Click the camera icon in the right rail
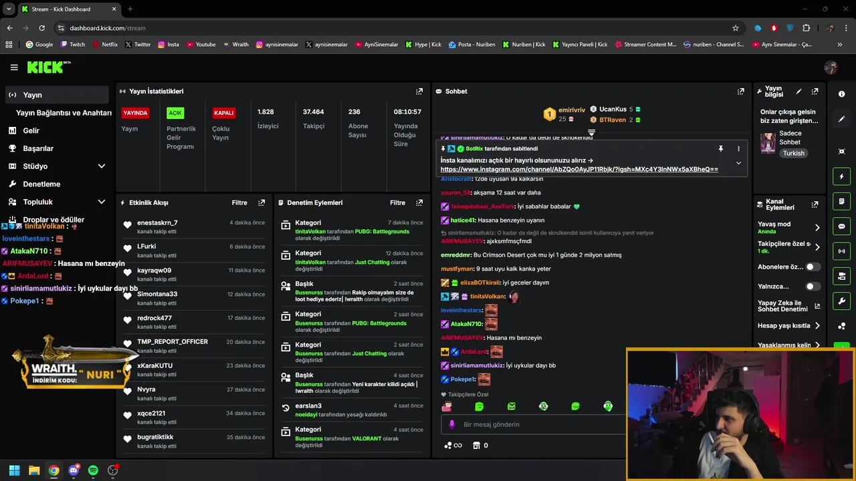Viewport: 856px width, 481px height. [x=841, y=276]
